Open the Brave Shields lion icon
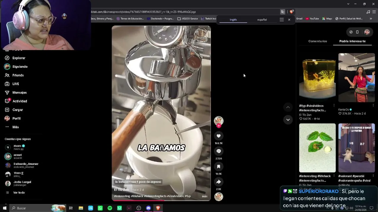This screenshot has height=212, width=378. click(x=291, y=12)
